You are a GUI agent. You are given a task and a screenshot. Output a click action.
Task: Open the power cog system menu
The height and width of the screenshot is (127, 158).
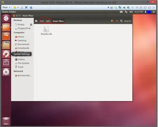pos(154,12)
